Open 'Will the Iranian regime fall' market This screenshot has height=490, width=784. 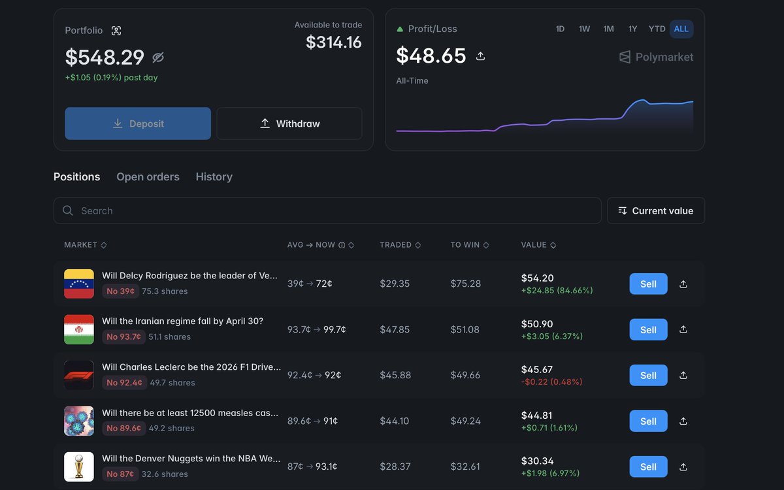click(x=182, y=321)
